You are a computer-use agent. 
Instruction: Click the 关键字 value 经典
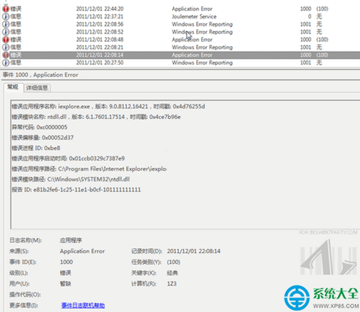(173, 273)
